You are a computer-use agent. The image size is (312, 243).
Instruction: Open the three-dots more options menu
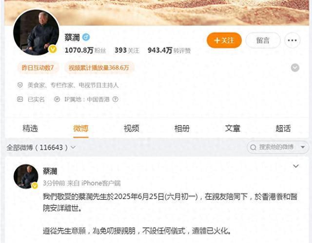click(292, 41)
